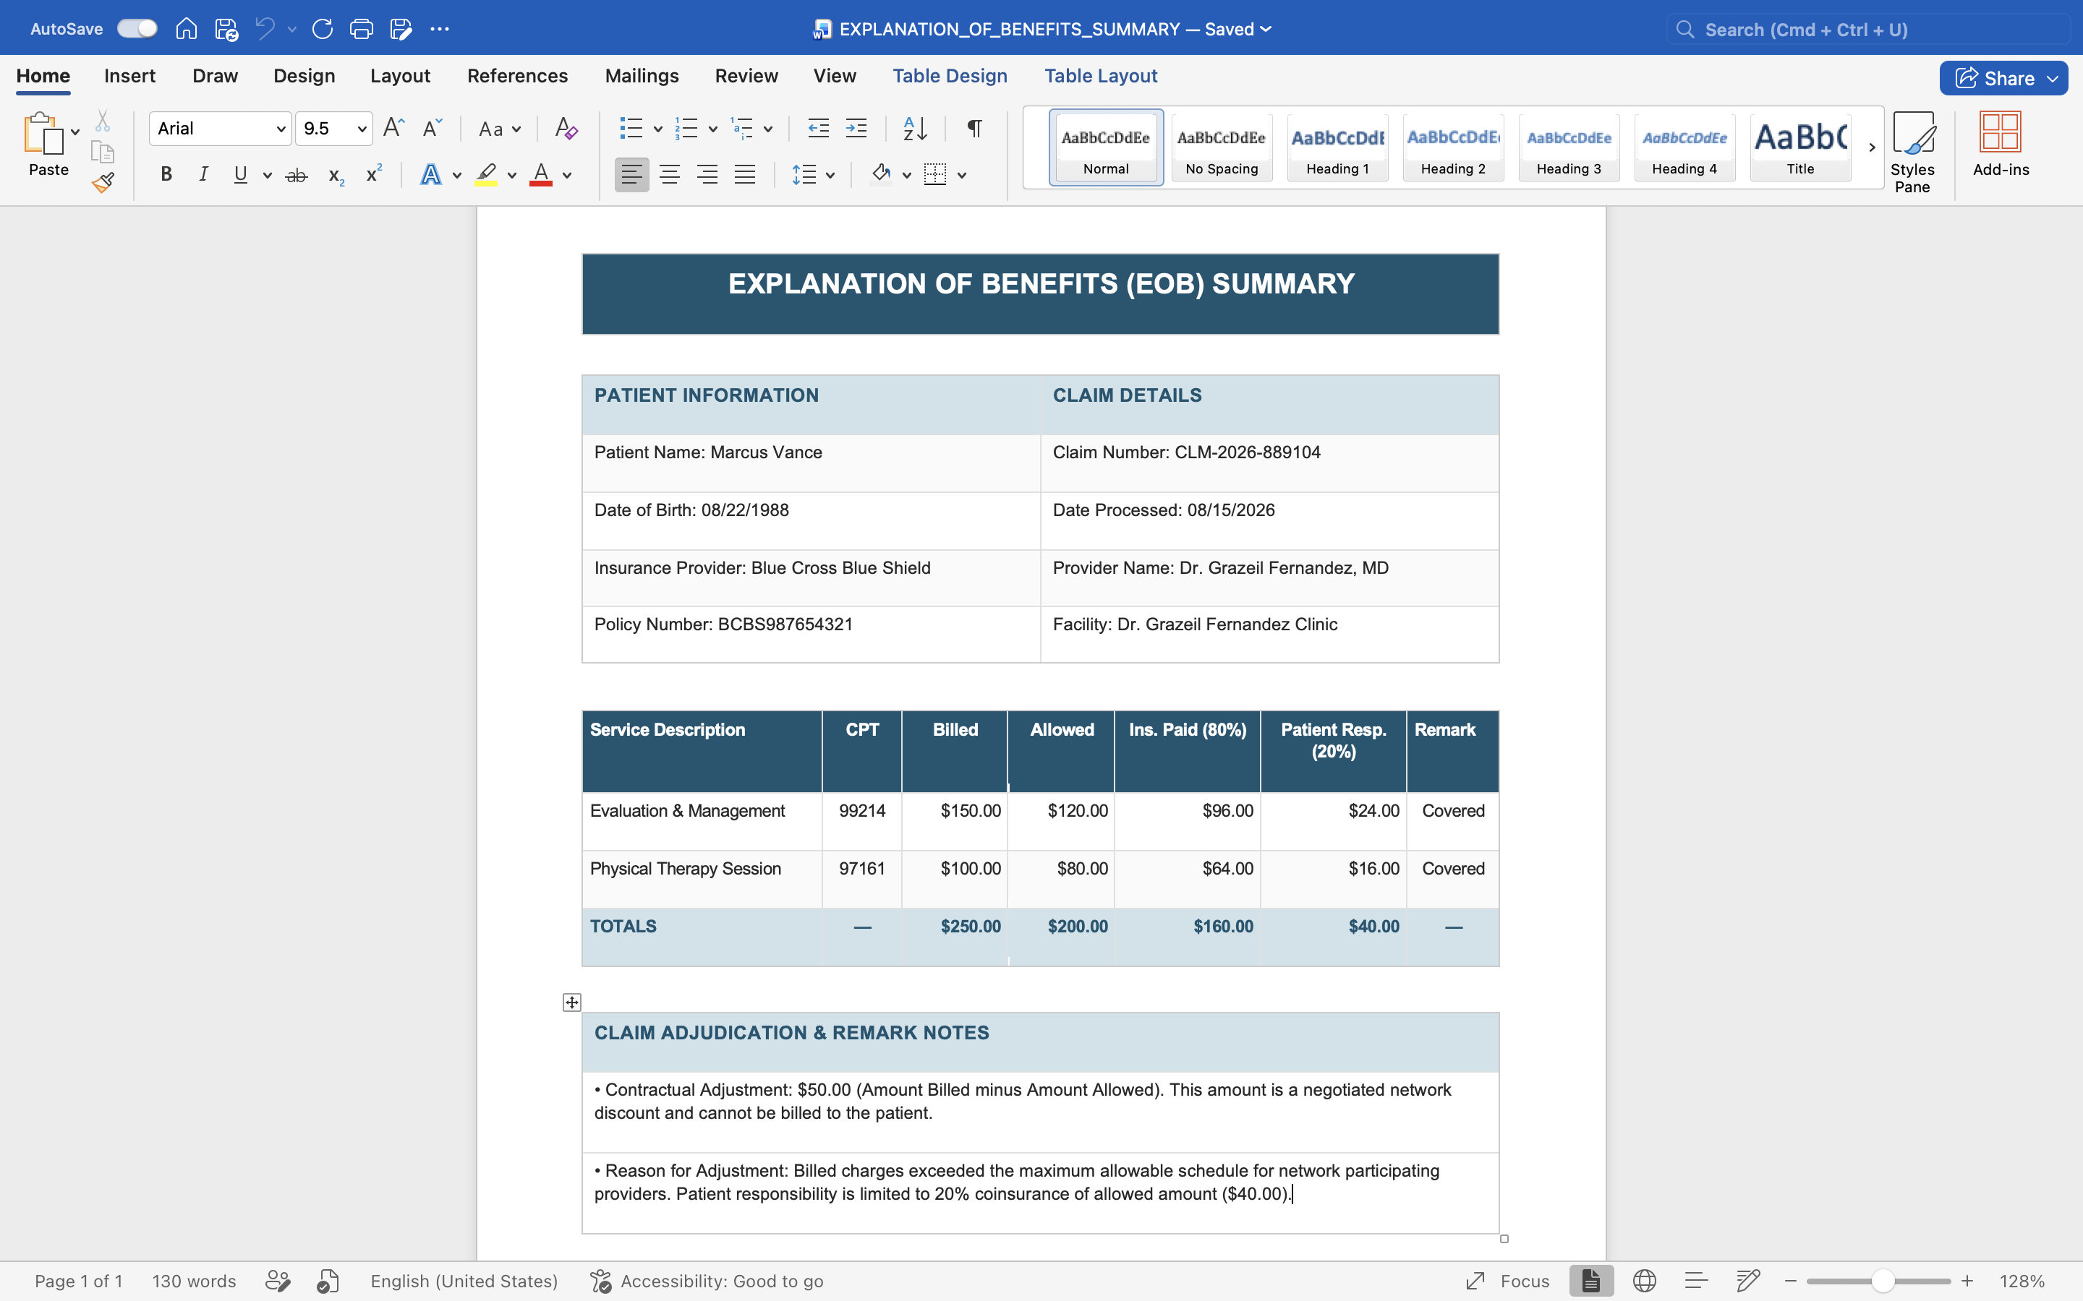This screenshot has height=1301, width=2083.
Task: Toggle the AutoSave switch
Action: tap(137, 28)
